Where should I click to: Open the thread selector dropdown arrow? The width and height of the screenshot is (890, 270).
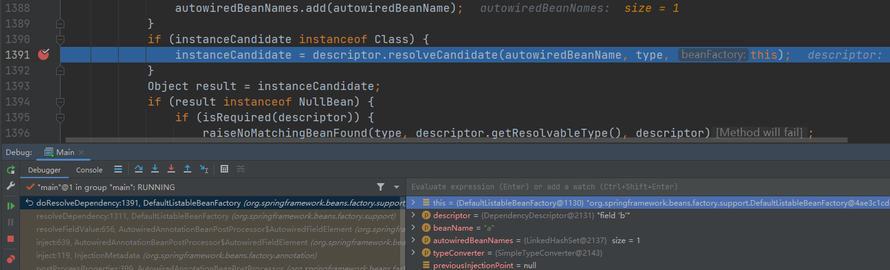coord(396,187)
